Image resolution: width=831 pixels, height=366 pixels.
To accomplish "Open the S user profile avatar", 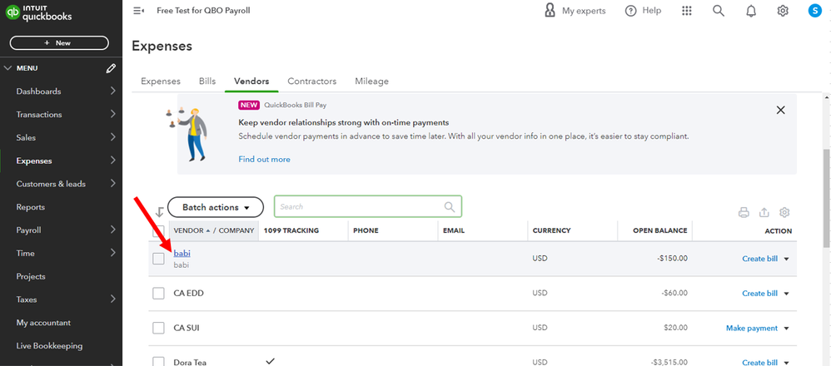I will tap(814, 11).
